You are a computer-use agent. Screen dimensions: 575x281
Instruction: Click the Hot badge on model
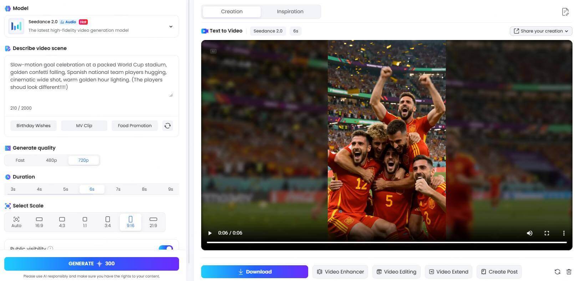[x=83, y=22]
